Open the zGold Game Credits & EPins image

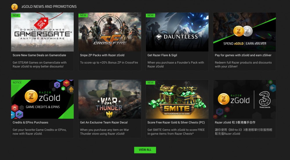coord(42,99)
